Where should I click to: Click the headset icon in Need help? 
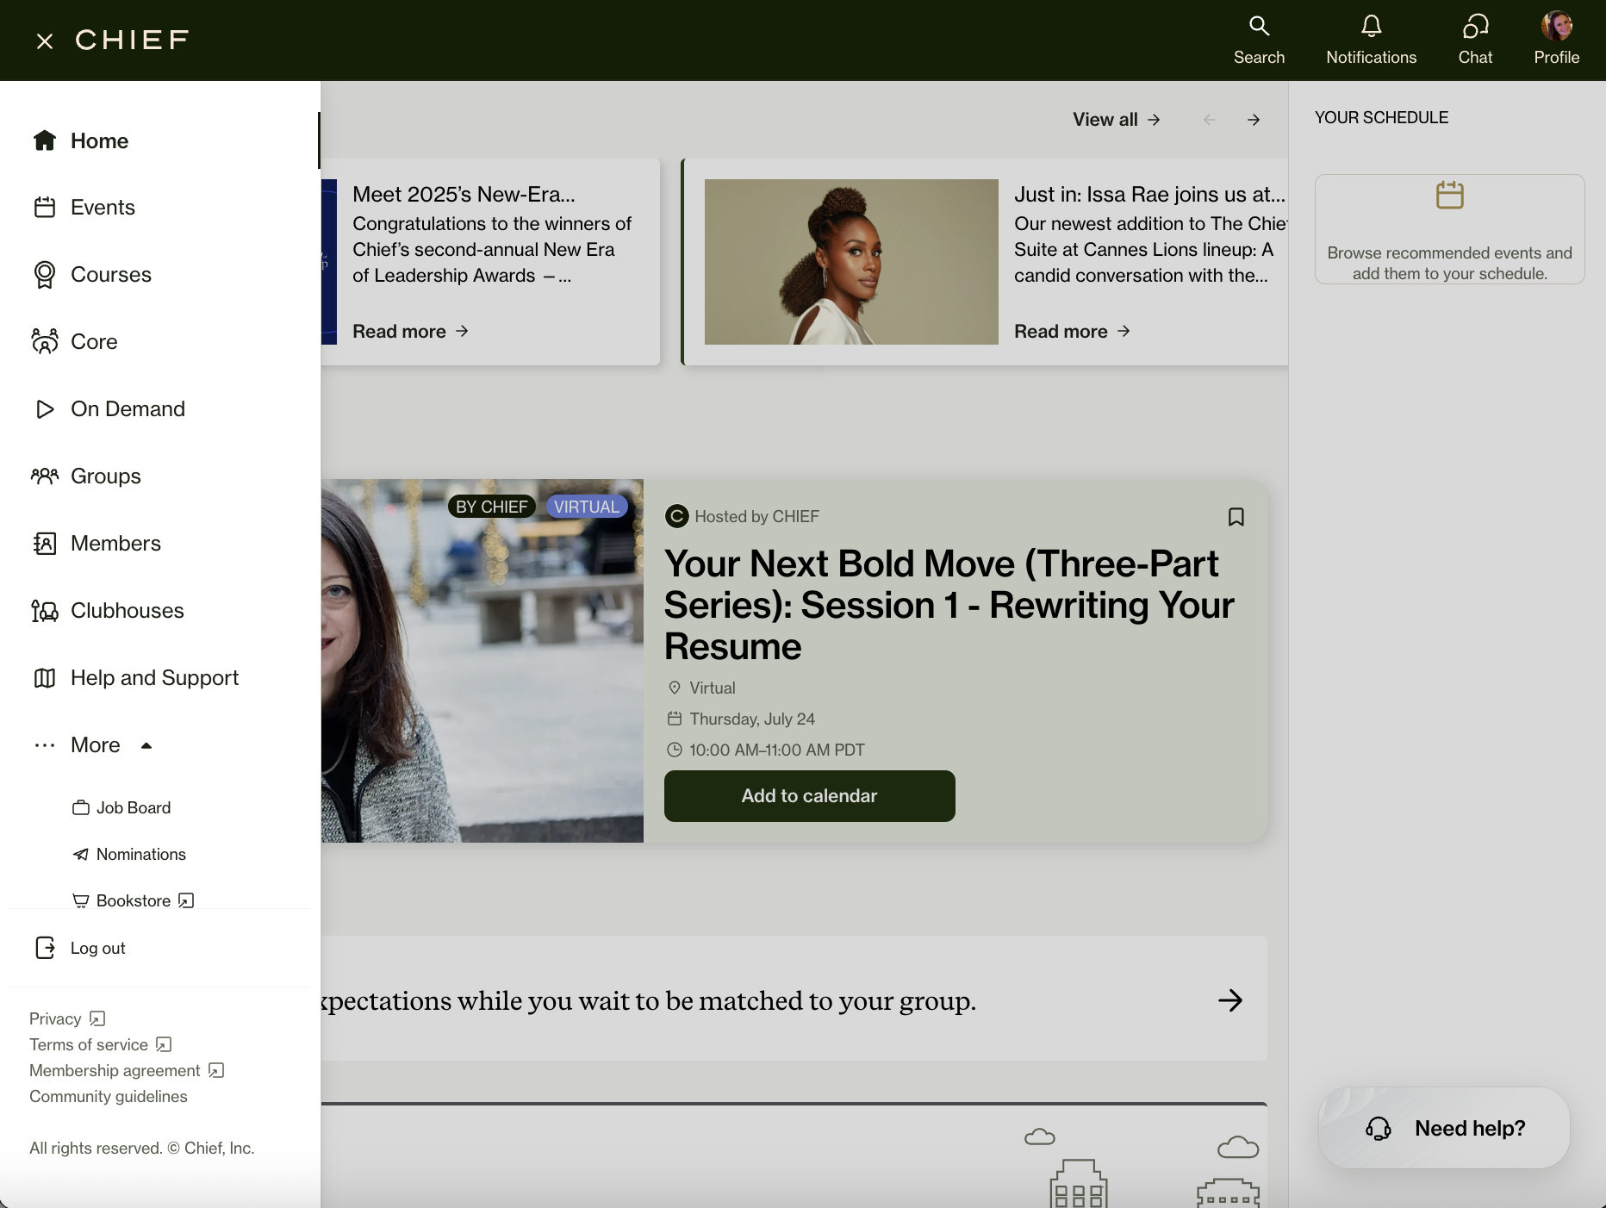(x=1379, y=1129)
